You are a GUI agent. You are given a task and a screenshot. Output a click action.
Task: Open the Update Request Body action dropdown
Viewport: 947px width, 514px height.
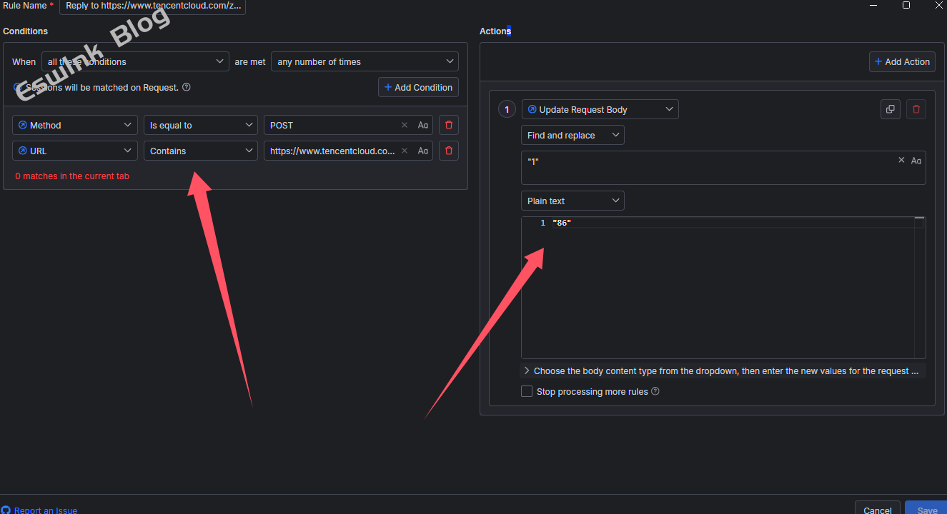(x=600, y=109)
